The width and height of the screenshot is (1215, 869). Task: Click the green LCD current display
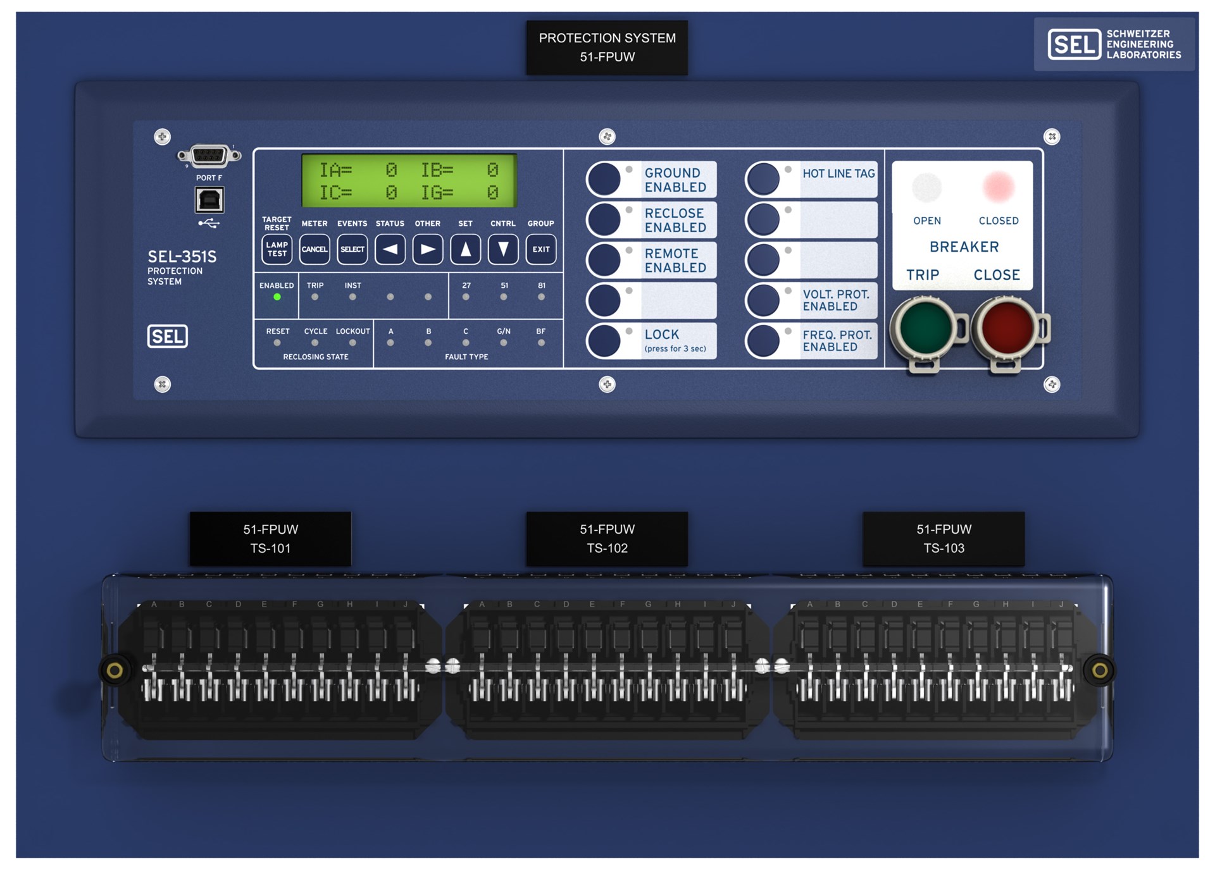point(409,181)
